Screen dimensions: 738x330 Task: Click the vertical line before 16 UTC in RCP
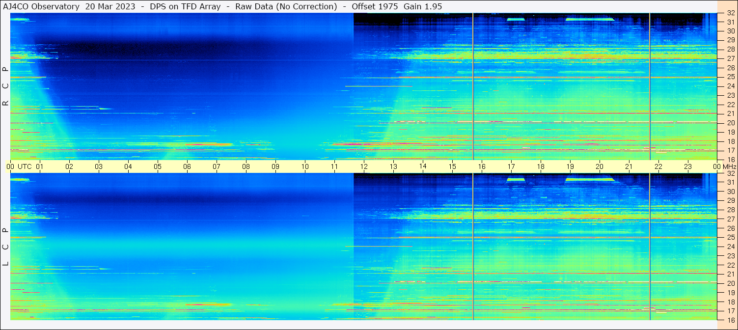[x=473, y=86]
